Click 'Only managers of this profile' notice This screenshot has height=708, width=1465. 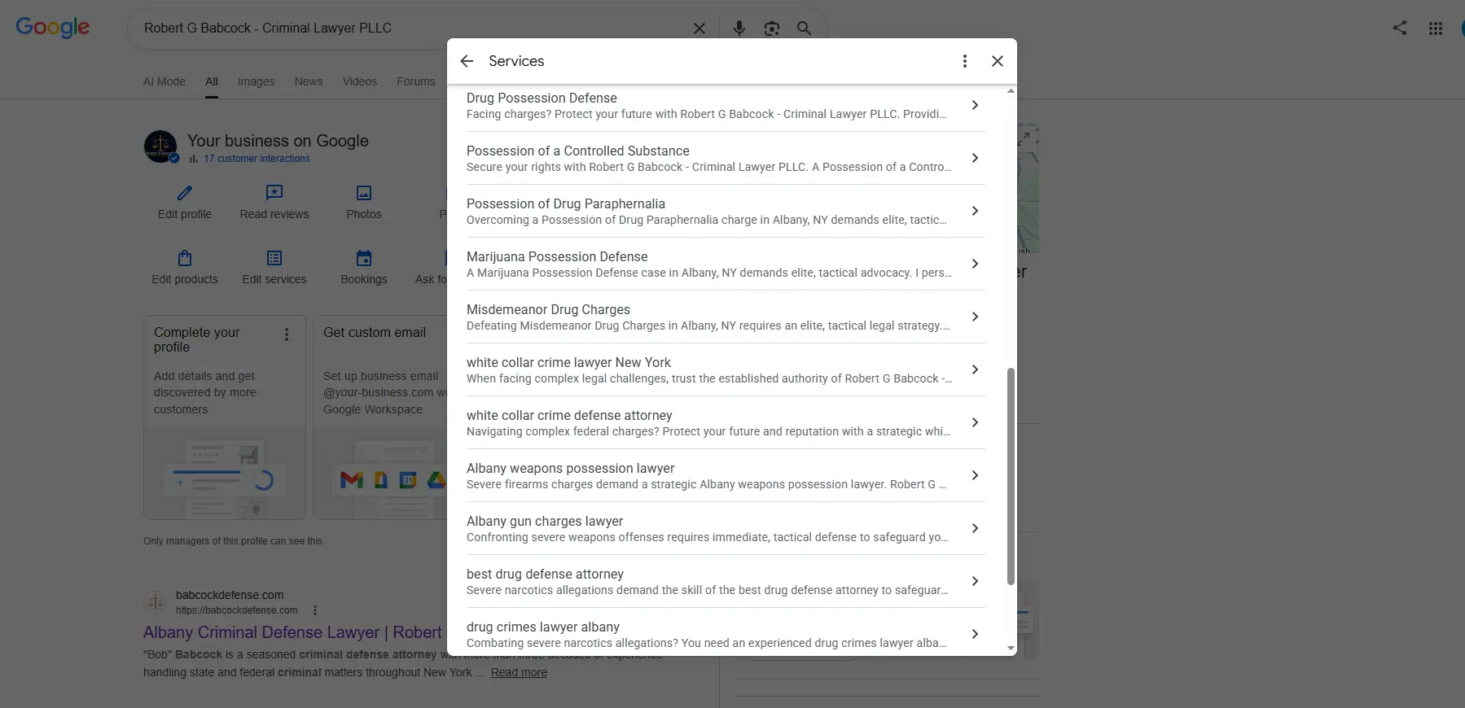coord(233,541)
